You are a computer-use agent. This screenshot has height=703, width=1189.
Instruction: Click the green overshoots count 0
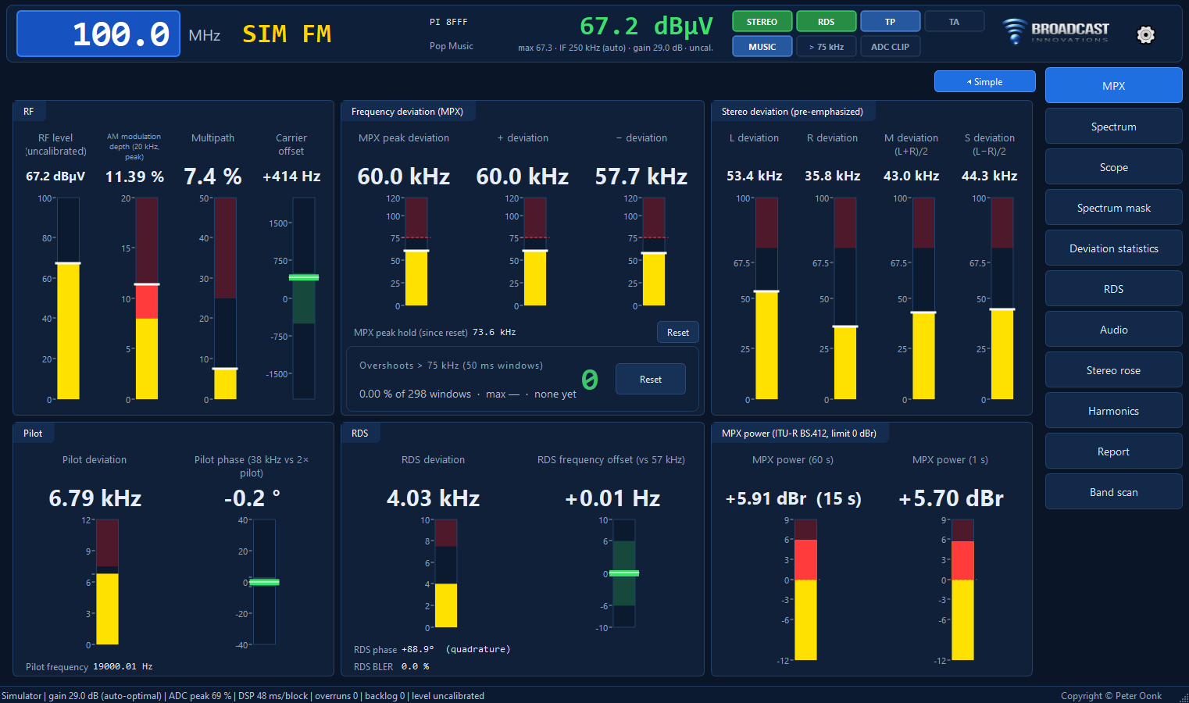[590, 380]
